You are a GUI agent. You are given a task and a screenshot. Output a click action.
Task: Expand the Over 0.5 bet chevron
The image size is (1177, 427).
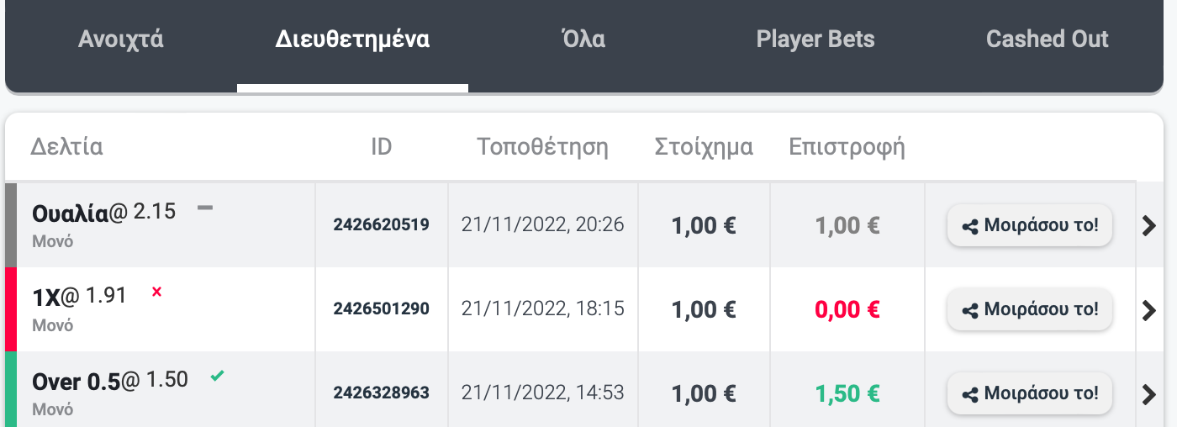tap(1149, 393)
